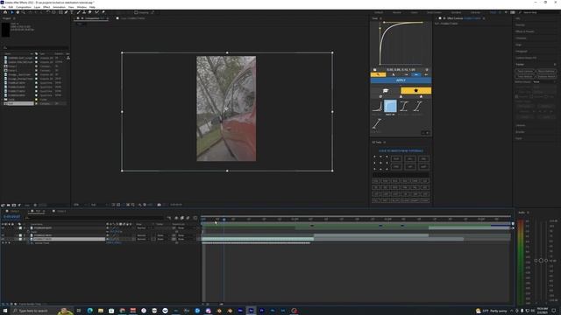561x315 pixels.
Task: Click Track Camera in Tracker panel
Action: pyautogui.click(x=525, y=71)
